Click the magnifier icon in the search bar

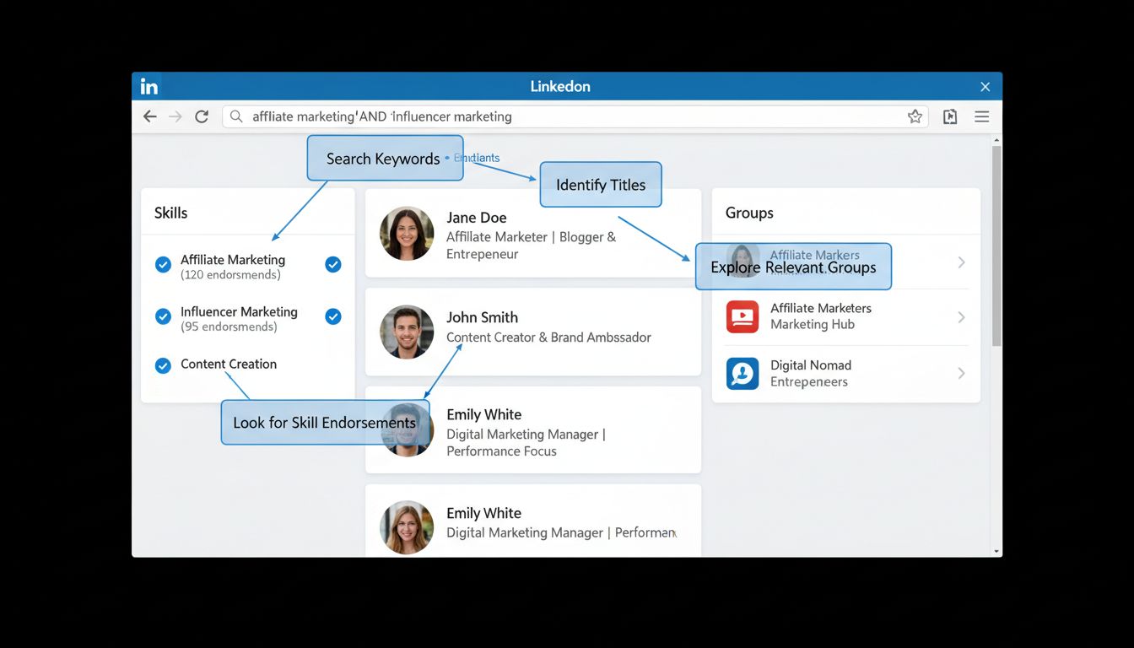point(236,116)
